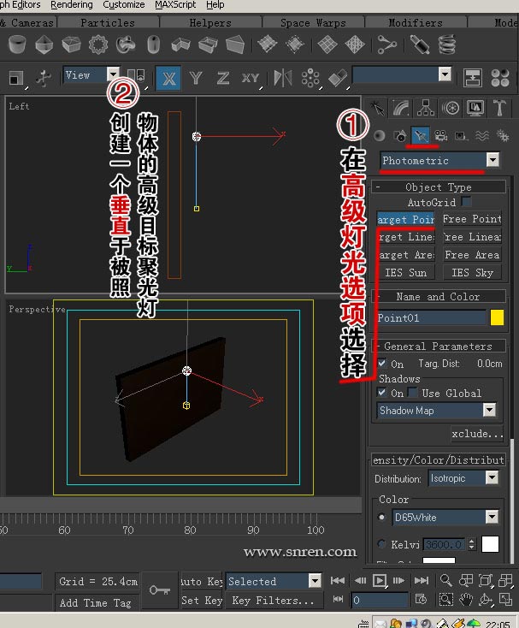Select the Kelvin color radio button
The height and width of the screenshot is (628, 519).
[x=381, y=544]
